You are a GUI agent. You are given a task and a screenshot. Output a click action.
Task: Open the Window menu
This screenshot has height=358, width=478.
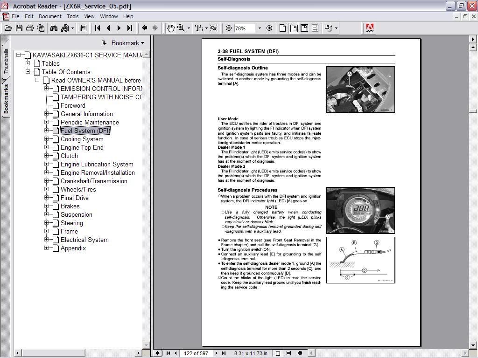[109, 16]
